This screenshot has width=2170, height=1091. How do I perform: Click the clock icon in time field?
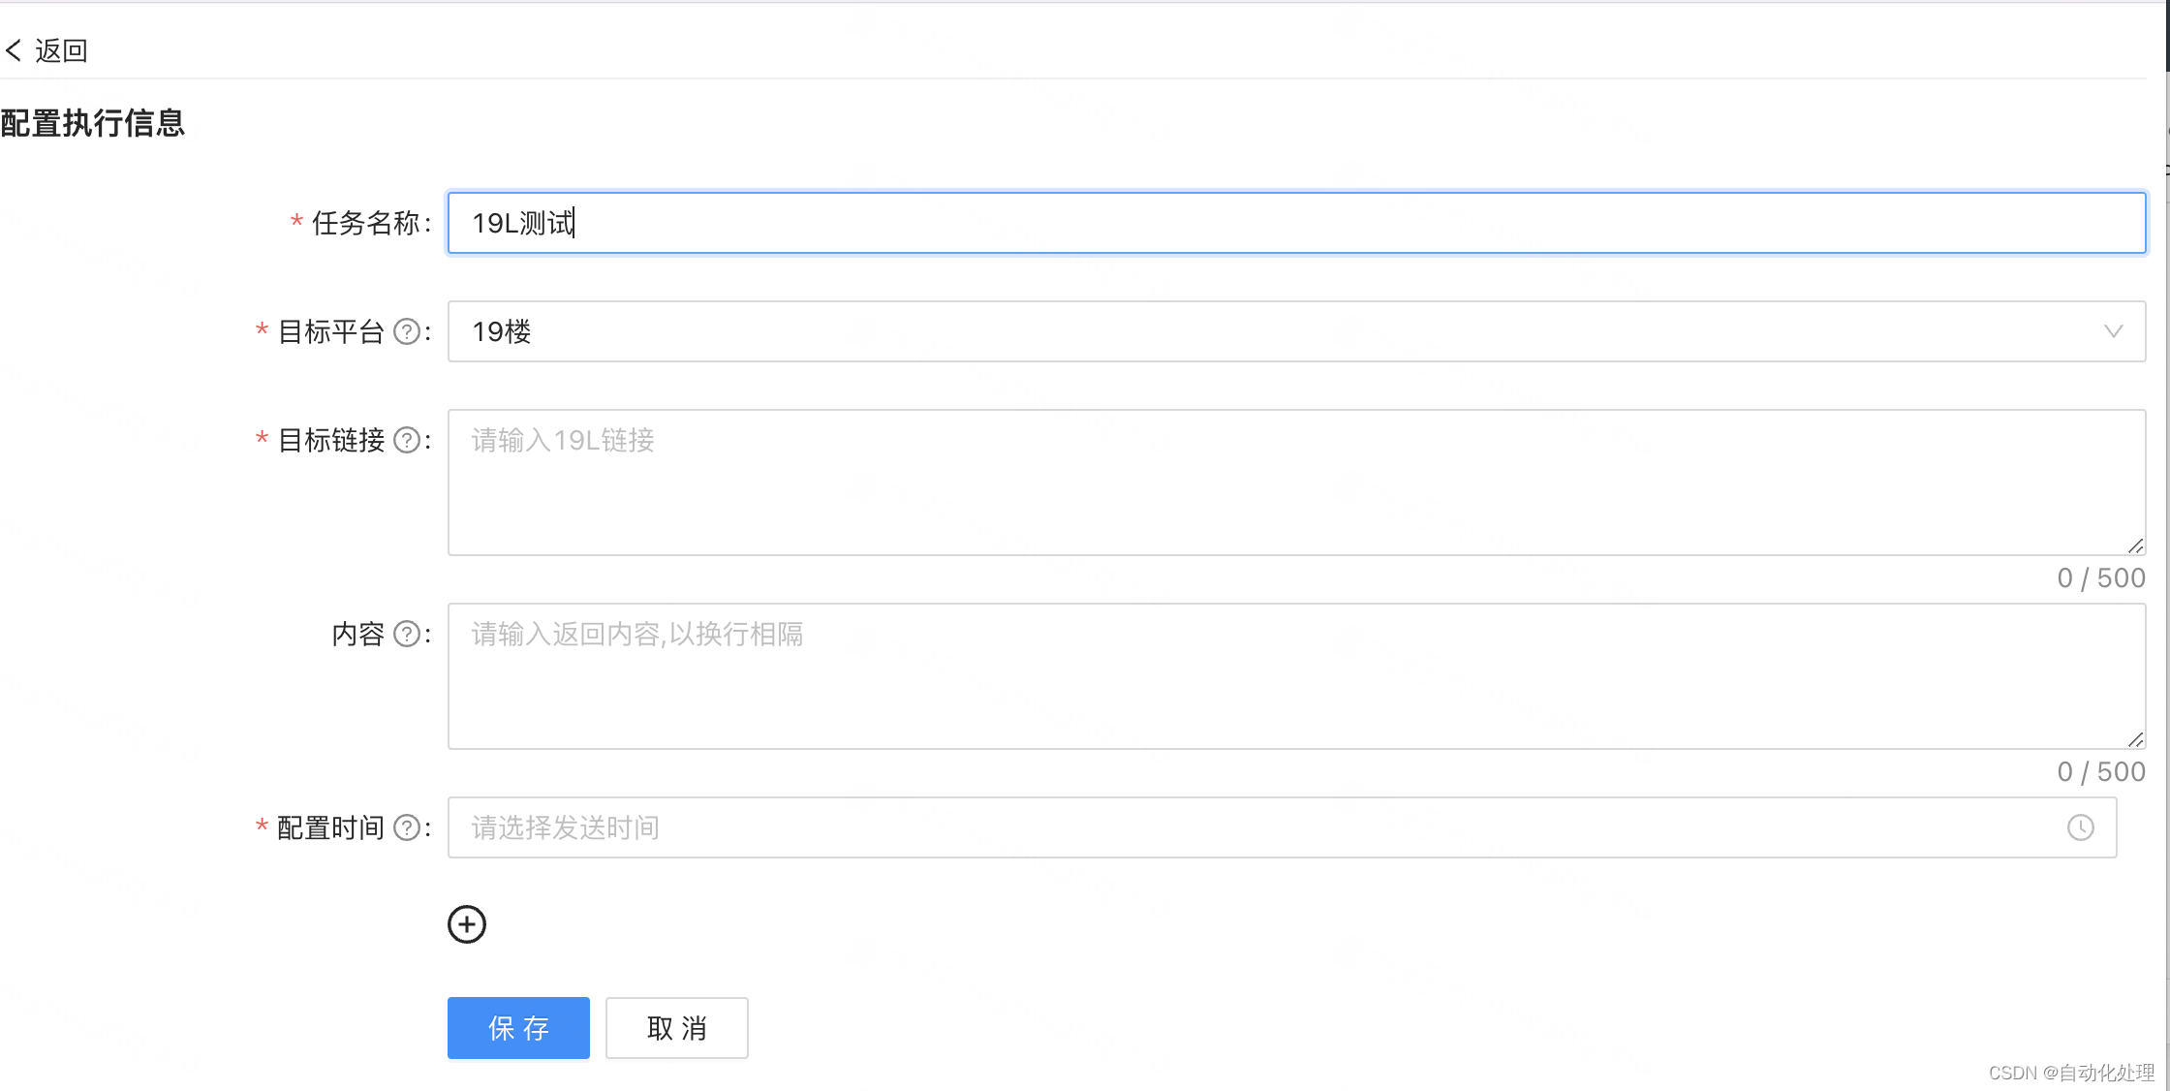[x=2080, y=827]
